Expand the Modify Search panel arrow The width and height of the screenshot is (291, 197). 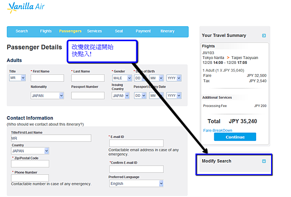[264, 161]
